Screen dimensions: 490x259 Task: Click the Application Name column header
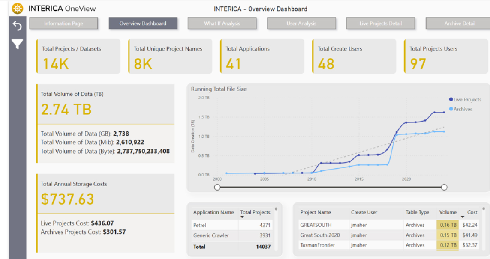[x=213, y=212]
